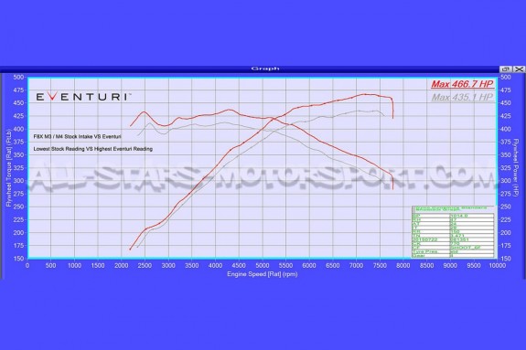Viewport: 526px width, 350px height.
Task: Click the 'Flywheel Power (HP)' right axis title
Action: [517, 167]
